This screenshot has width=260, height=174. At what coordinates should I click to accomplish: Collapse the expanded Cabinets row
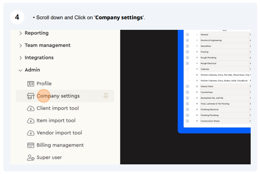[x=187, y=69]
